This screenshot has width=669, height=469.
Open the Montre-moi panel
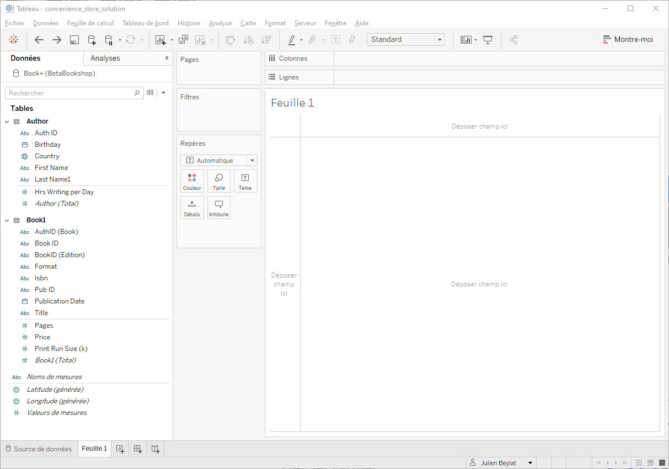pyautogui.click(x=628, y=40)
